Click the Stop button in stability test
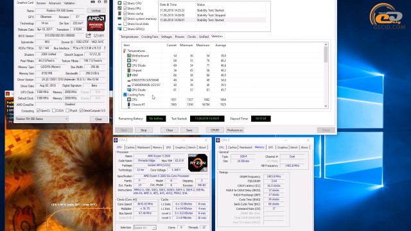This screenshot has height=231, width=411. (144, 130)
